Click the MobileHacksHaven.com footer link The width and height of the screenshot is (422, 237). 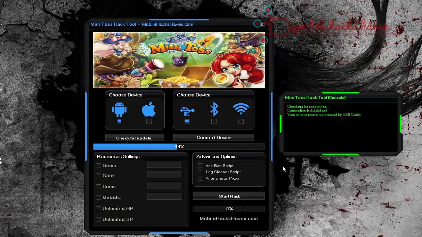(x=228, y=219)
